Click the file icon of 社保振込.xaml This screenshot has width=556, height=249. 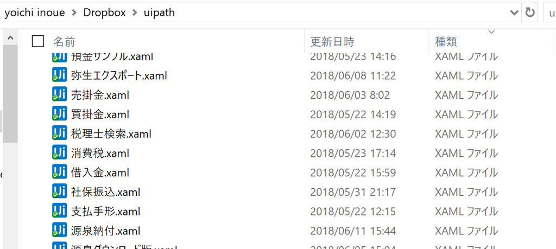click(59, 192)
